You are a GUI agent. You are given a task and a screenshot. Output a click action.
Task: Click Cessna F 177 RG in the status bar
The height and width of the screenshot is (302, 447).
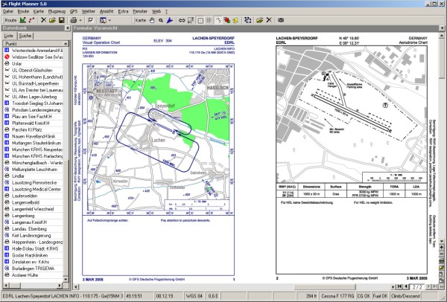pos(336,296)
